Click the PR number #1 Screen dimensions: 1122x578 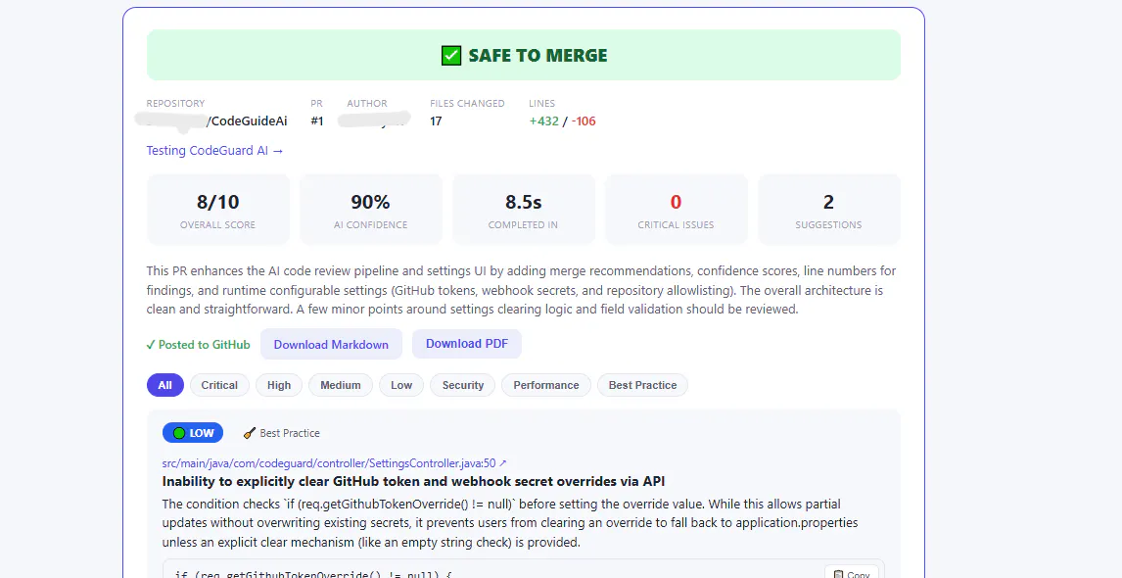[x=317, y=121]
